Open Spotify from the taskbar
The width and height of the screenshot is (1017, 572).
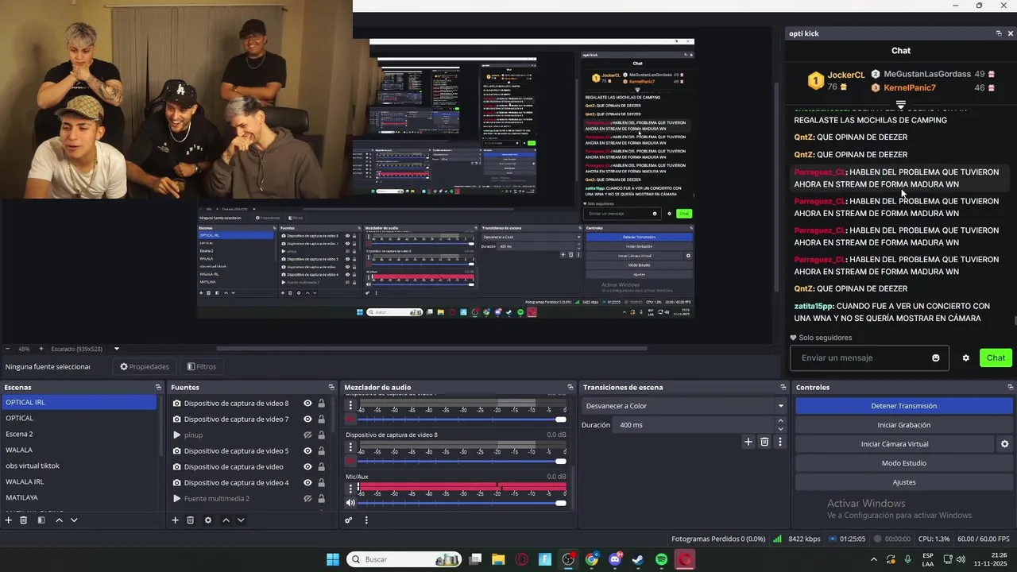click(662, 559)
